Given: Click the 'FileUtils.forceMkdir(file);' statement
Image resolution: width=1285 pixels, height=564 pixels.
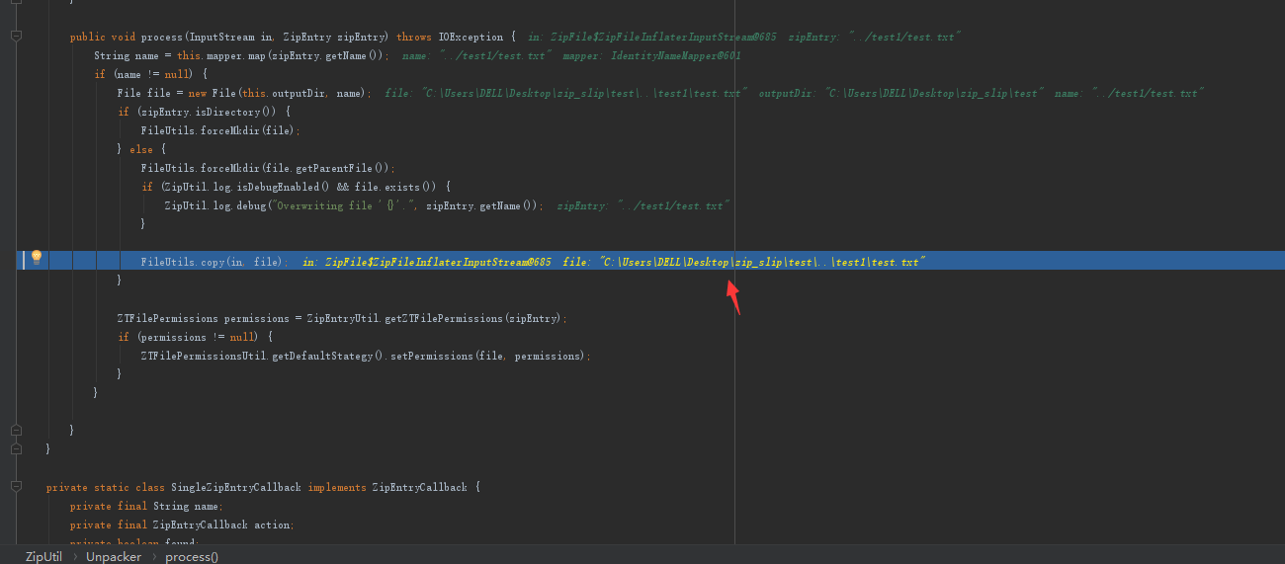Looking at the screenshot, I should click(x=220, y=131).
